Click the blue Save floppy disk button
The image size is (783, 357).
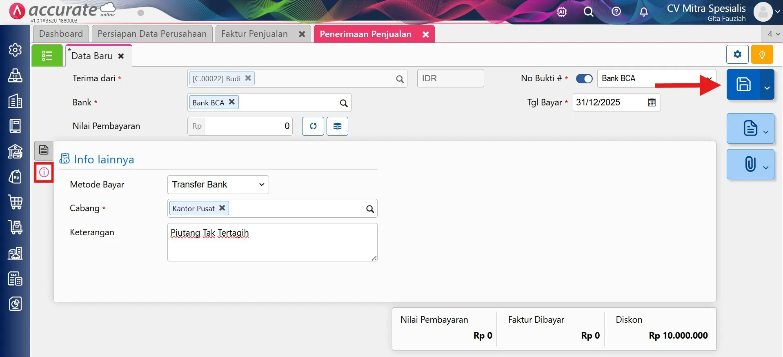[743, 85]
